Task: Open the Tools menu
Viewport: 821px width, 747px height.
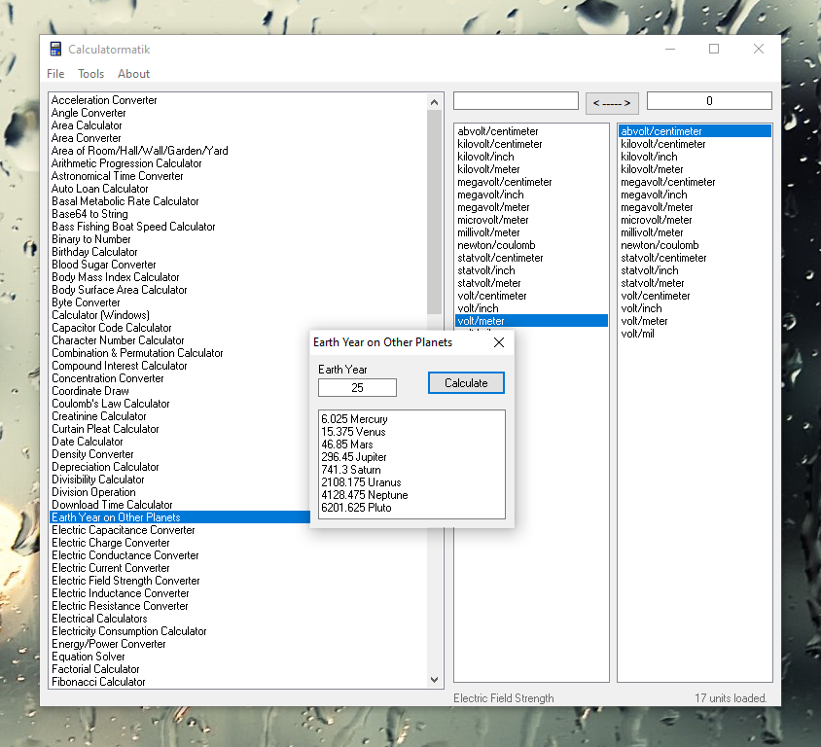Action: 91,74
